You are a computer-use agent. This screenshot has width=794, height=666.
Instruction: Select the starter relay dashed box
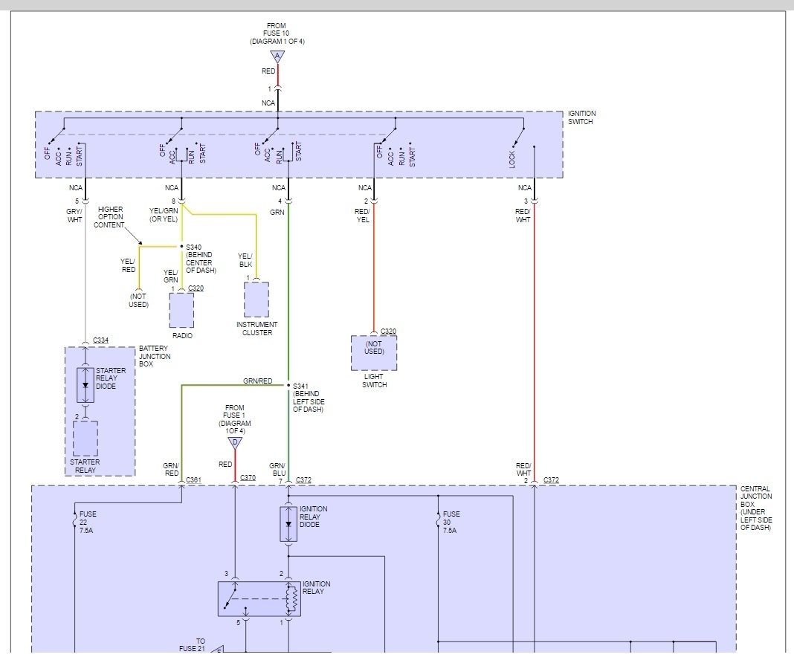coord(85,439)
